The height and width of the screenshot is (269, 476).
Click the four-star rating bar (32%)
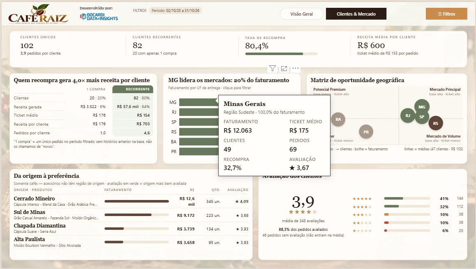(407, 206)
